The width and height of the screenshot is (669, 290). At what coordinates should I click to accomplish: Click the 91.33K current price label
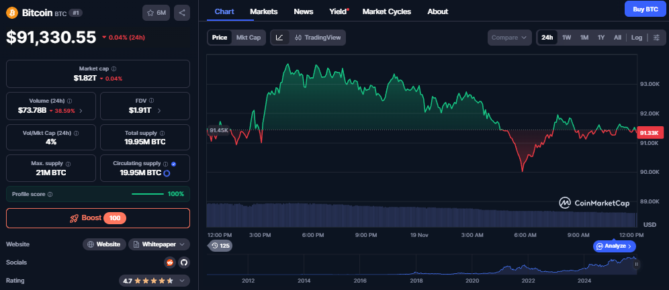(650, 133)
